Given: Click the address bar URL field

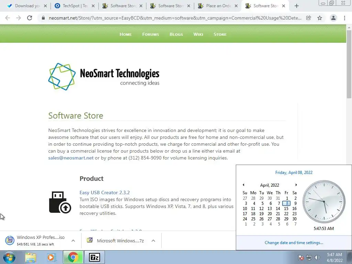Looking at the screenshot, I should pyautogui.click(x=175, y=18).
